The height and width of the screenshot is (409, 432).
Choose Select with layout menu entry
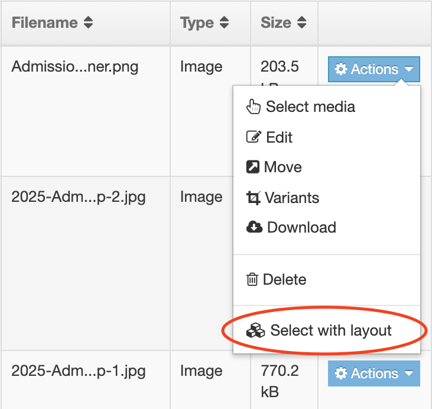coord(330,330)
